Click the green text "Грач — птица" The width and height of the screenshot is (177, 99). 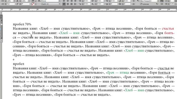pyautogui.click(x=118, y=73)
